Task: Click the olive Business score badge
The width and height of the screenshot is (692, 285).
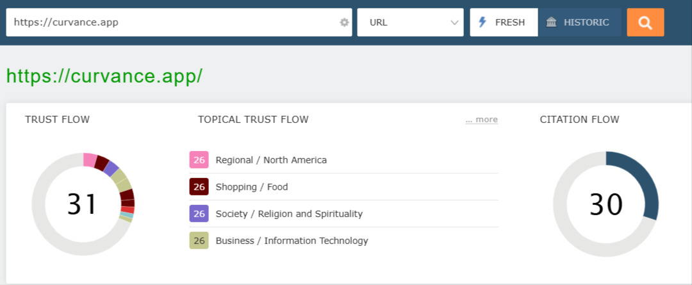Action: (199, 241)
